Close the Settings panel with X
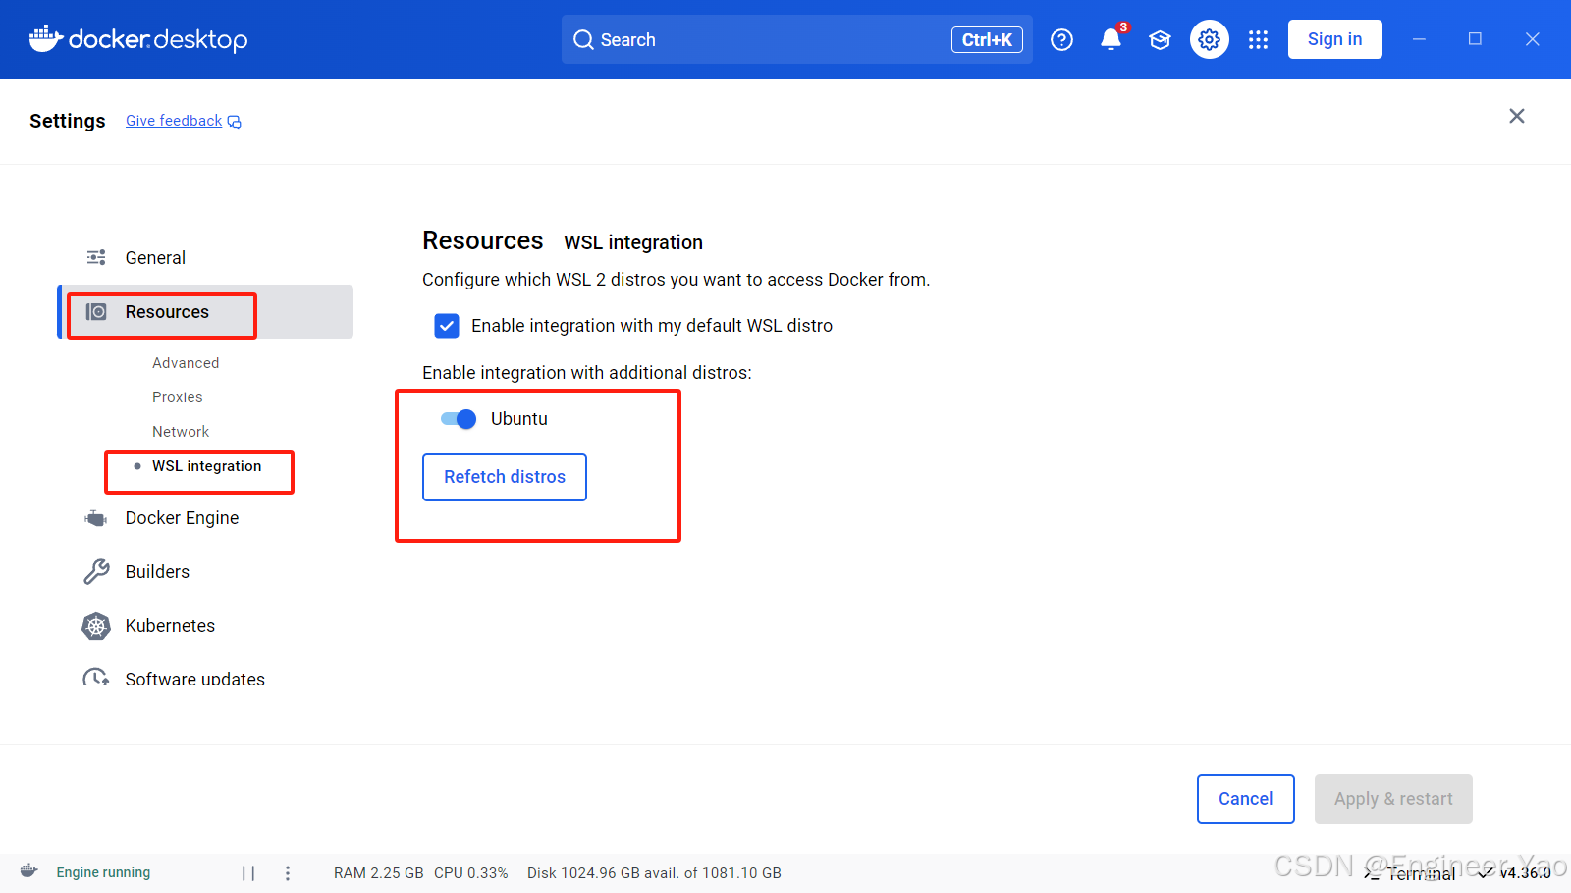 1517,116
